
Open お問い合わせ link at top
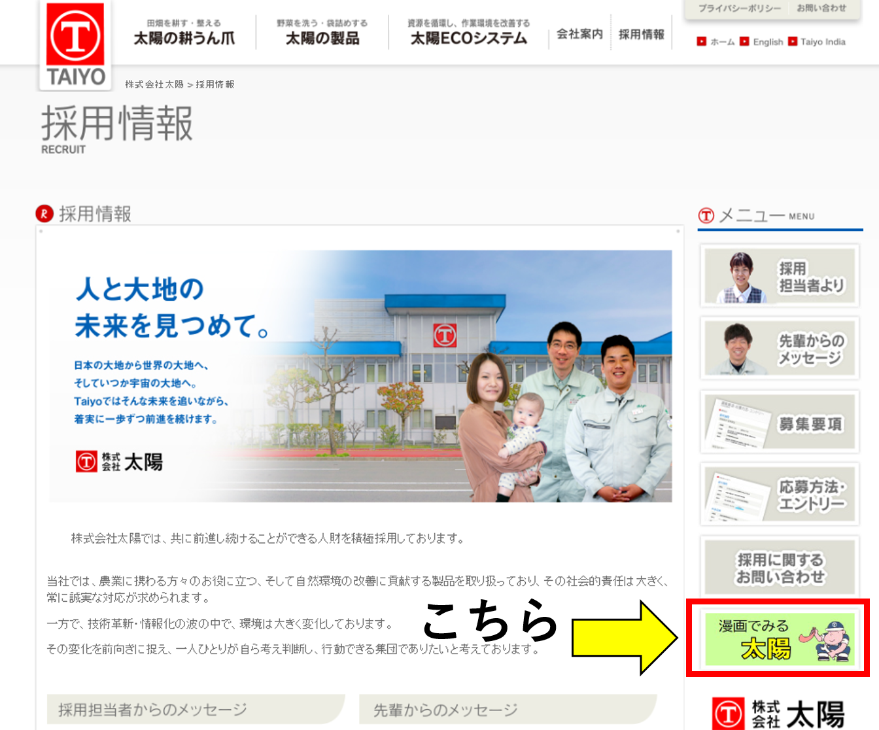pos(821,9)
